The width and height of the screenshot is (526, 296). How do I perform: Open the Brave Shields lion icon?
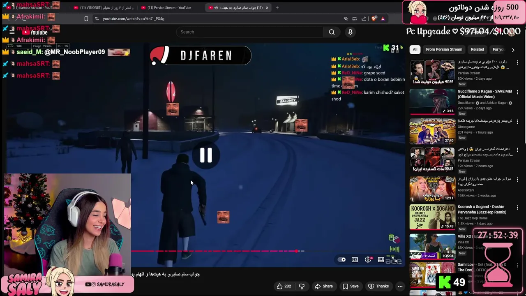(374, 18)
